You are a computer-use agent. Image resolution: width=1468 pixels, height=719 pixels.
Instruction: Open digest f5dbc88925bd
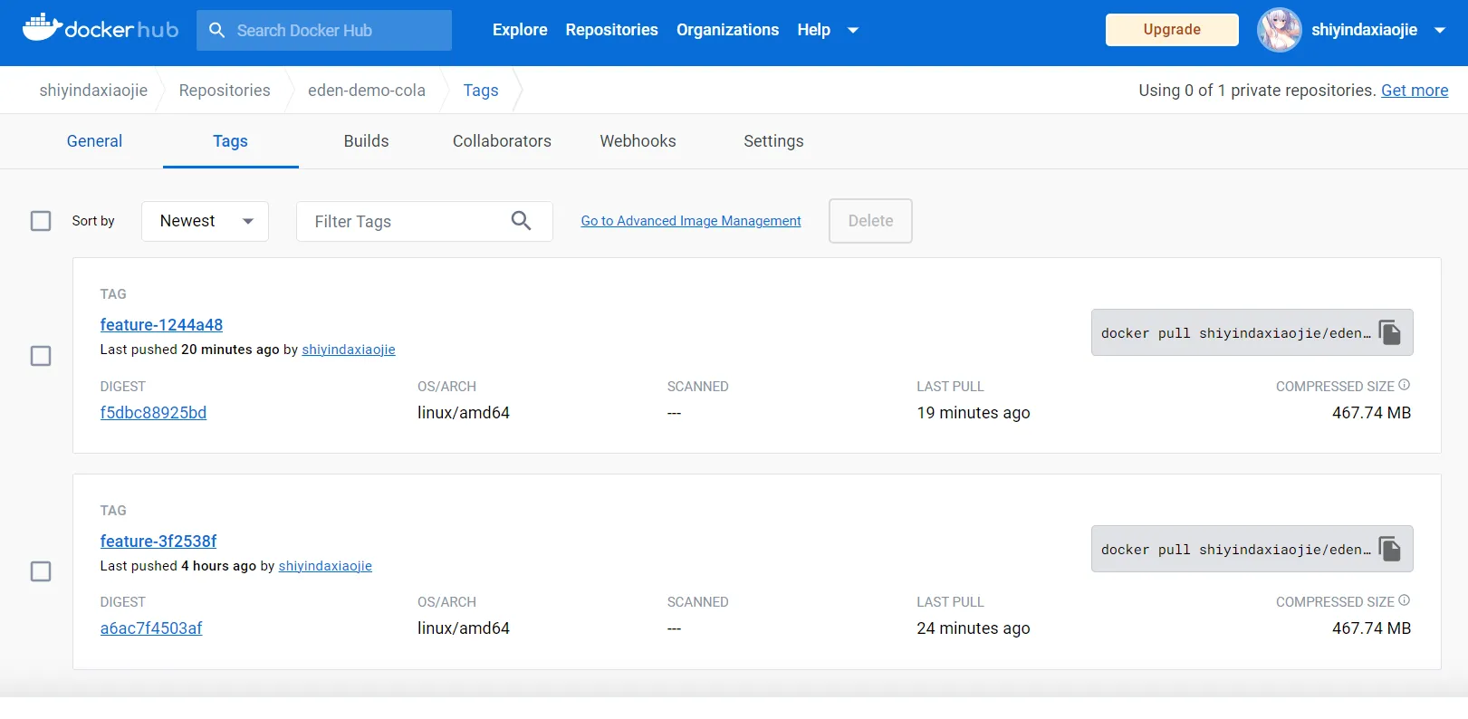(x=153, y=413)
